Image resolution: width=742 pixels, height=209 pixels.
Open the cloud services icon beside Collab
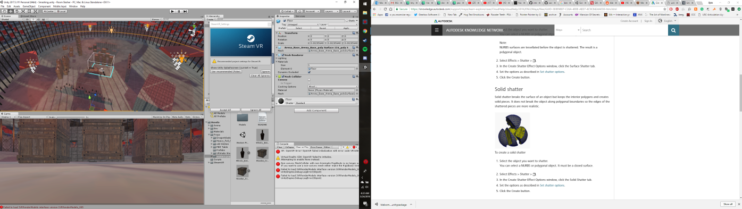click(299, 11)
